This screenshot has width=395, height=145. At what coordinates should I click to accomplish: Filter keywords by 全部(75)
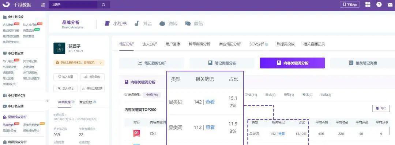[152, 95]
